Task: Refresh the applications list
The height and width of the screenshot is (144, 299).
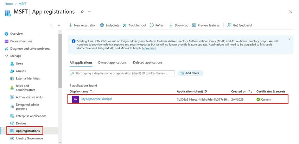Action: pos(158,25)
